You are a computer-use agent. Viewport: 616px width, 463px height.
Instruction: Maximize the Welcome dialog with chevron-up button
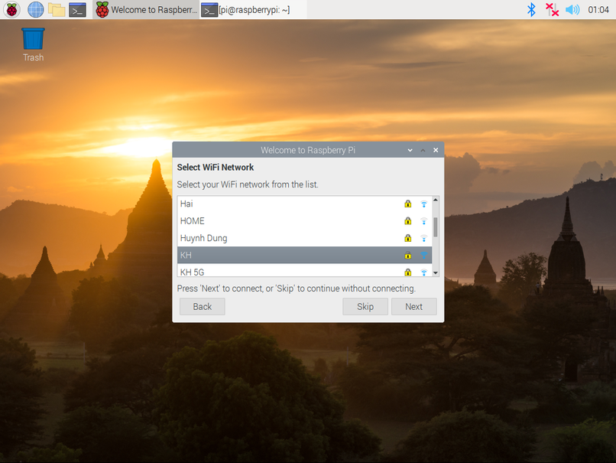423,150
